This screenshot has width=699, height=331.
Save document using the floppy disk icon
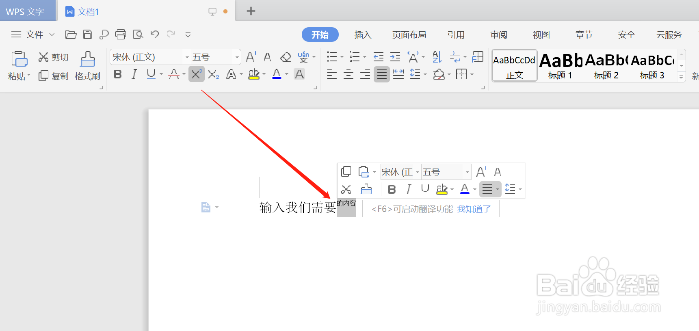pyautogui.click(x=87, y=35)
